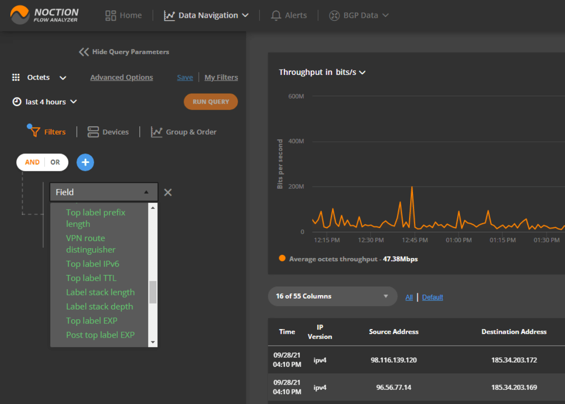The width and height of the screenshot is (565, 404).
Task: Open the 16 of 55 Columns selector
Action: coord(333,296)
